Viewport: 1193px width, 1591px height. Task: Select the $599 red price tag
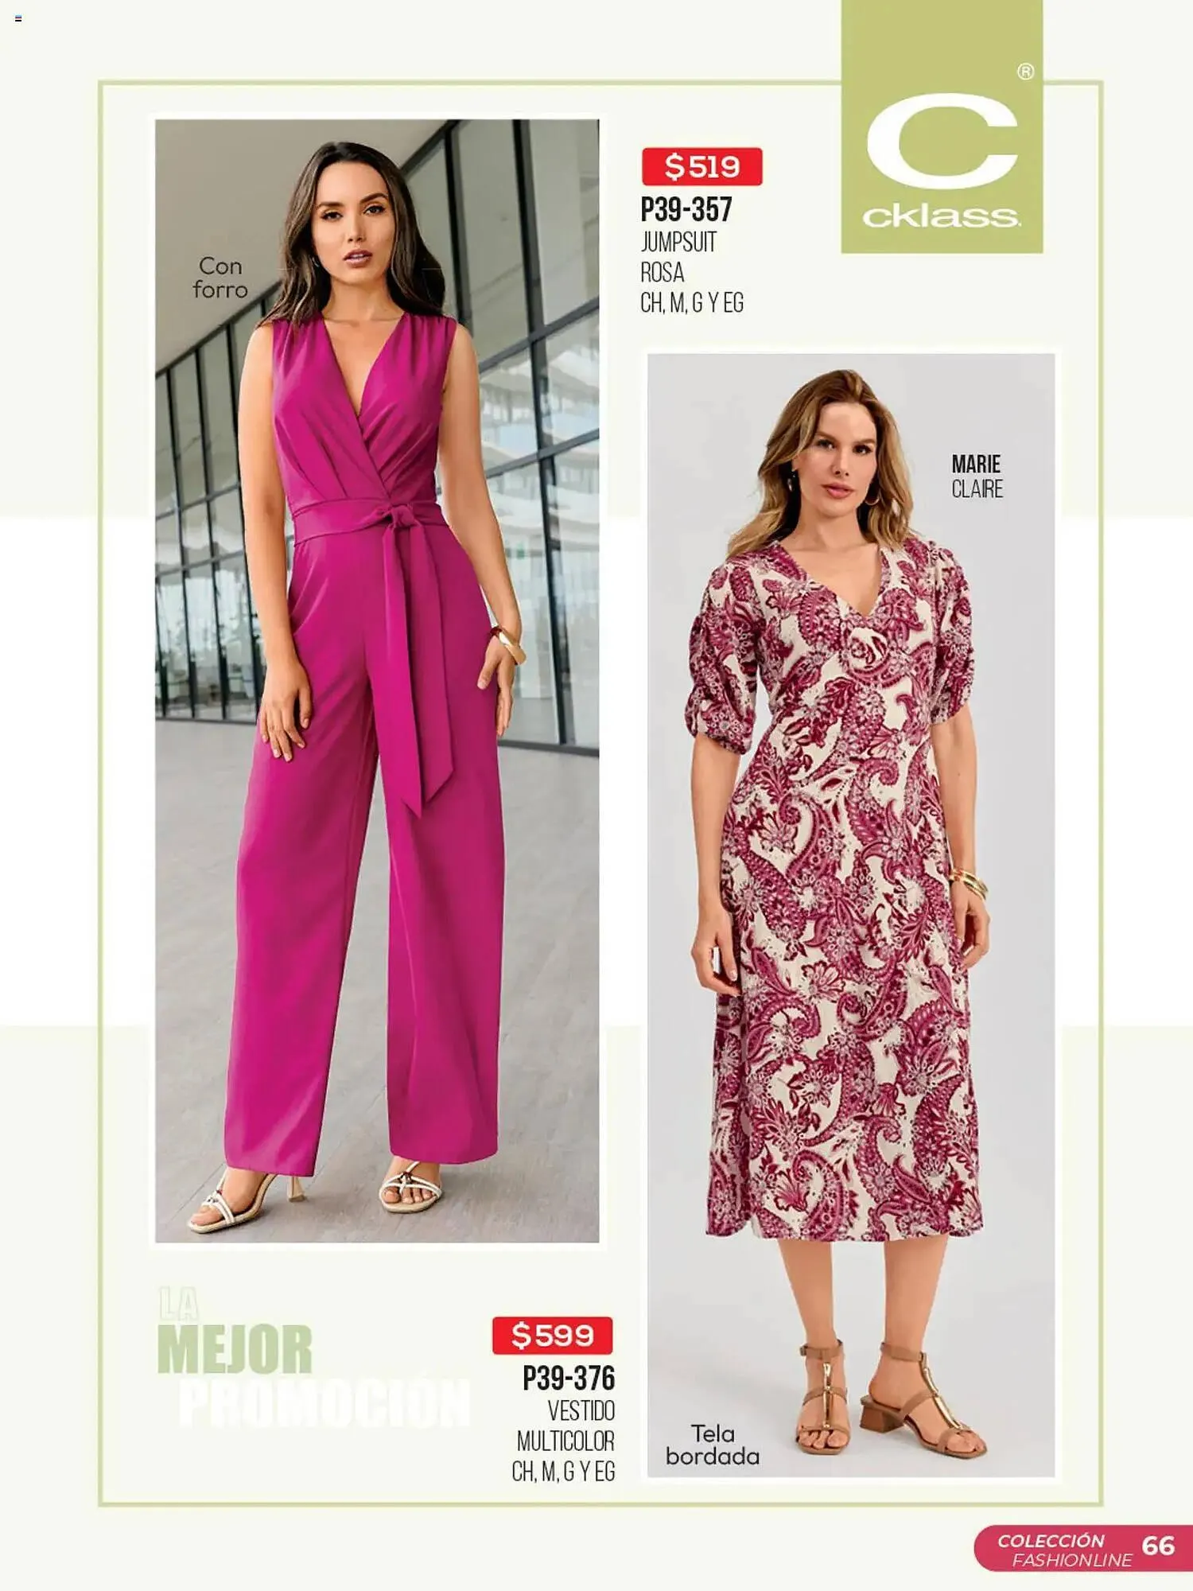pos(553,1335)
